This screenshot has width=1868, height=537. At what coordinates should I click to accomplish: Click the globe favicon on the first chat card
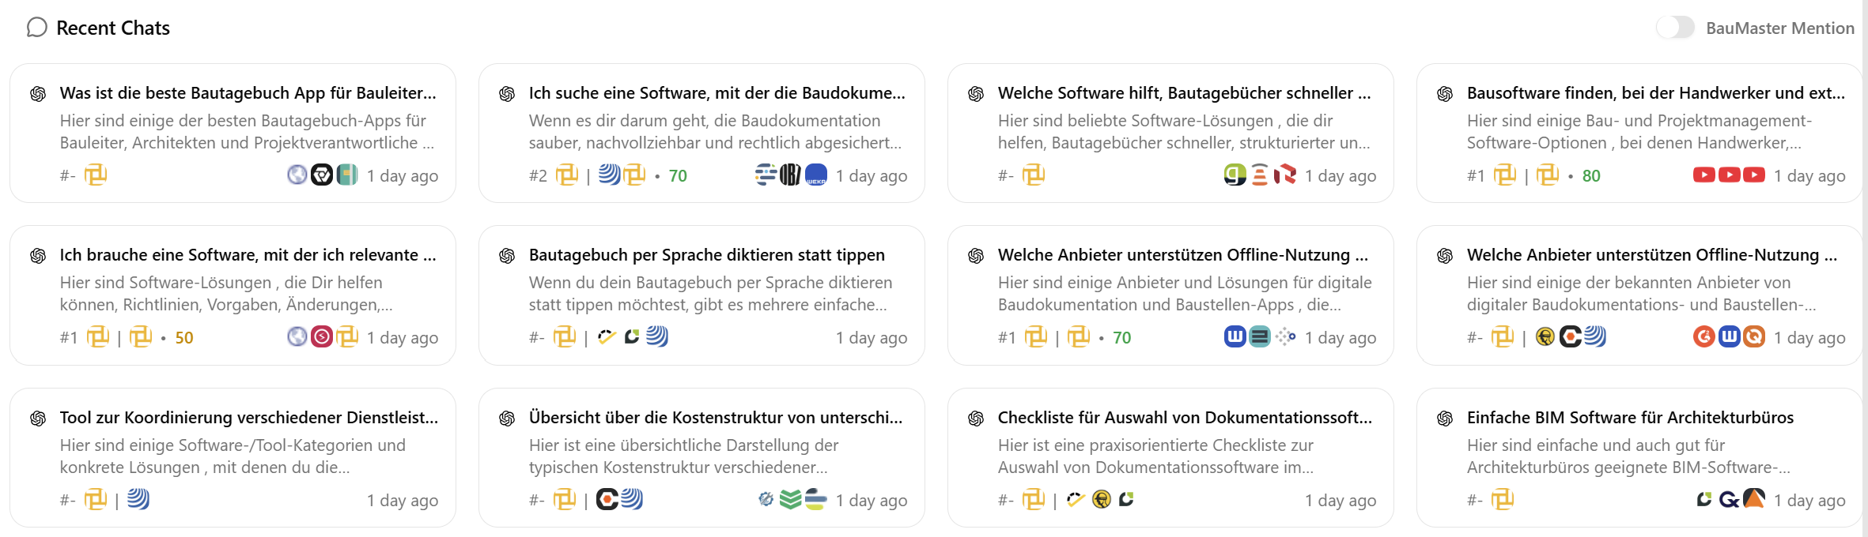297,175
